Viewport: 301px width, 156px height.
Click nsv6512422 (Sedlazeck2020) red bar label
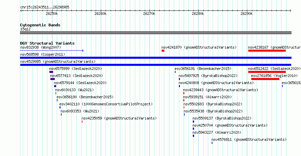tap(274, 69)
